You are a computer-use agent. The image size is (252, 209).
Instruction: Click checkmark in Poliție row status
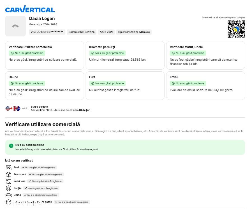(x=26, y=188)
